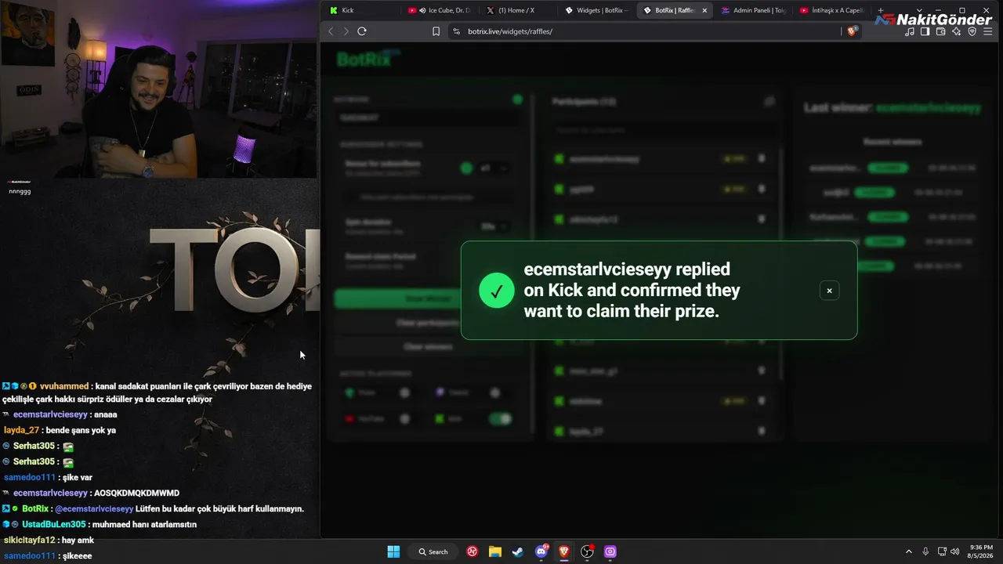
Task: Click the large green button above Clear participants
Action: coord(427,298)
